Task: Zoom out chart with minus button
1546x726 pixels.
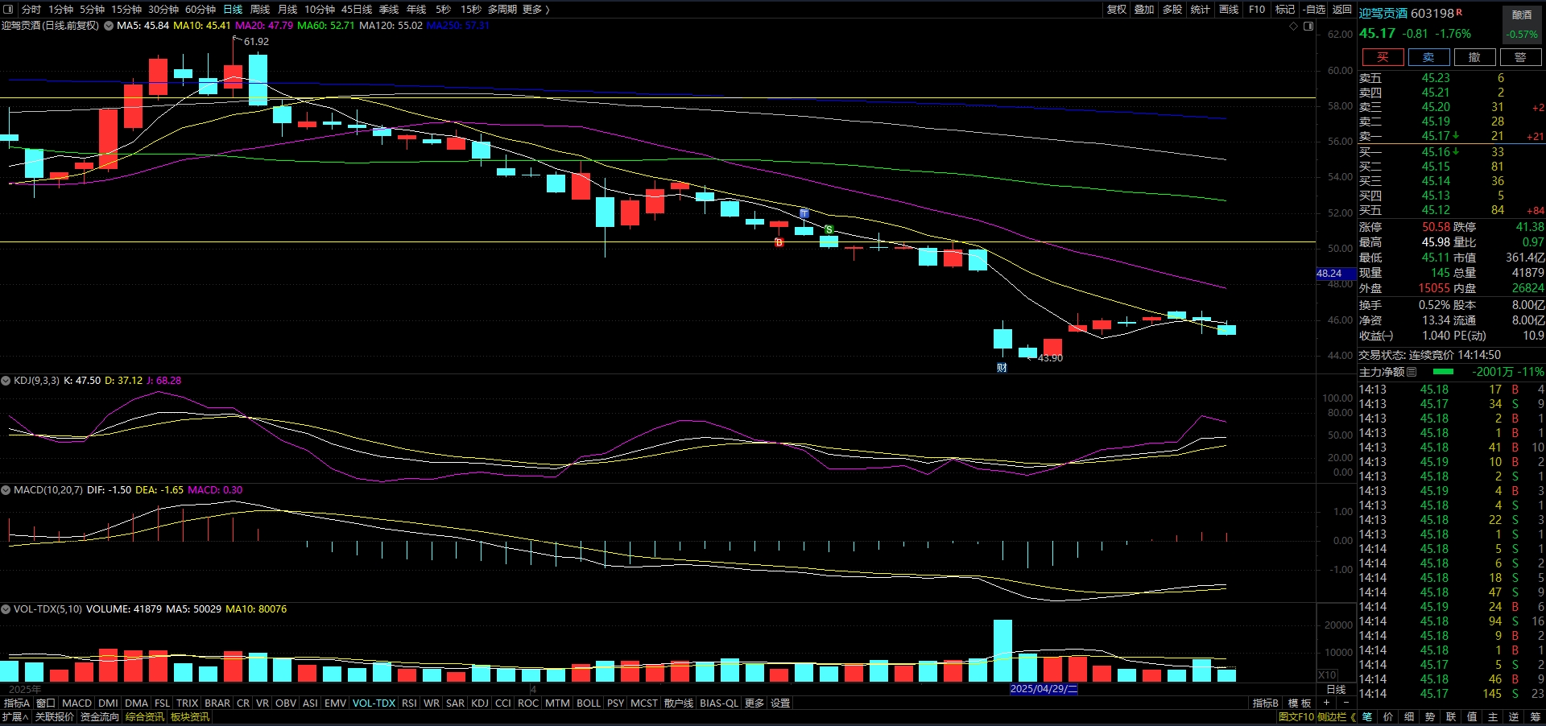Action: pos(1346,703)
